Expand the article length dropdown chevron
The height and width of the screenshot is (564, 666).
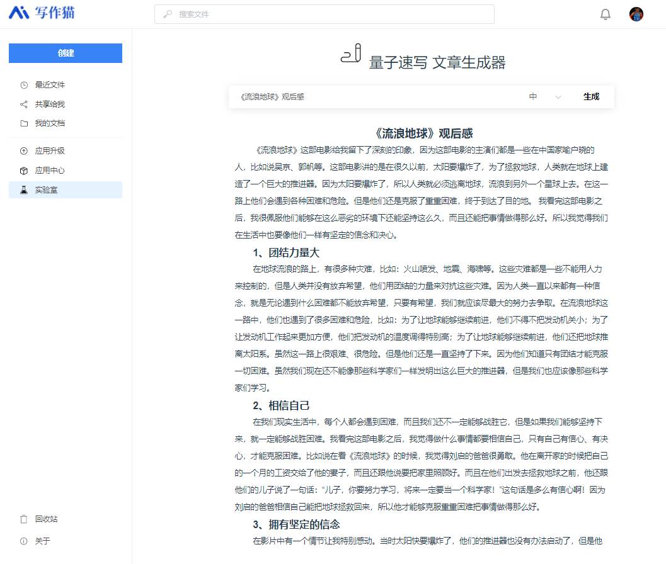(558, 97)
